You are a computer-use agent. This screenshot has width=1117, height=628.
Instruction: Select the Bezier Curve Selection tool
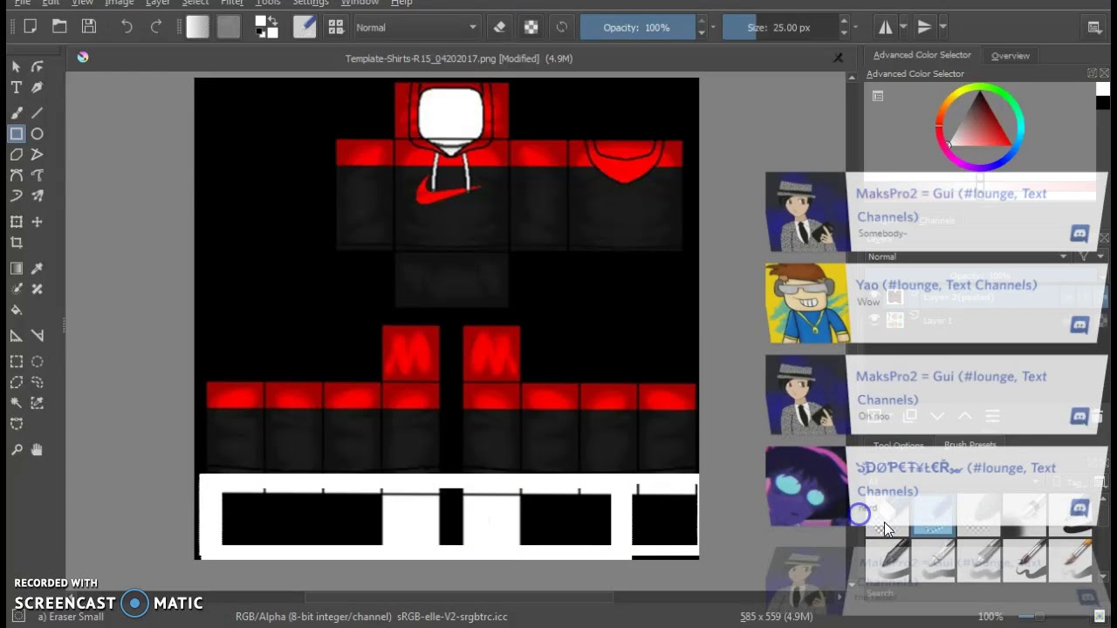(17, 423)
